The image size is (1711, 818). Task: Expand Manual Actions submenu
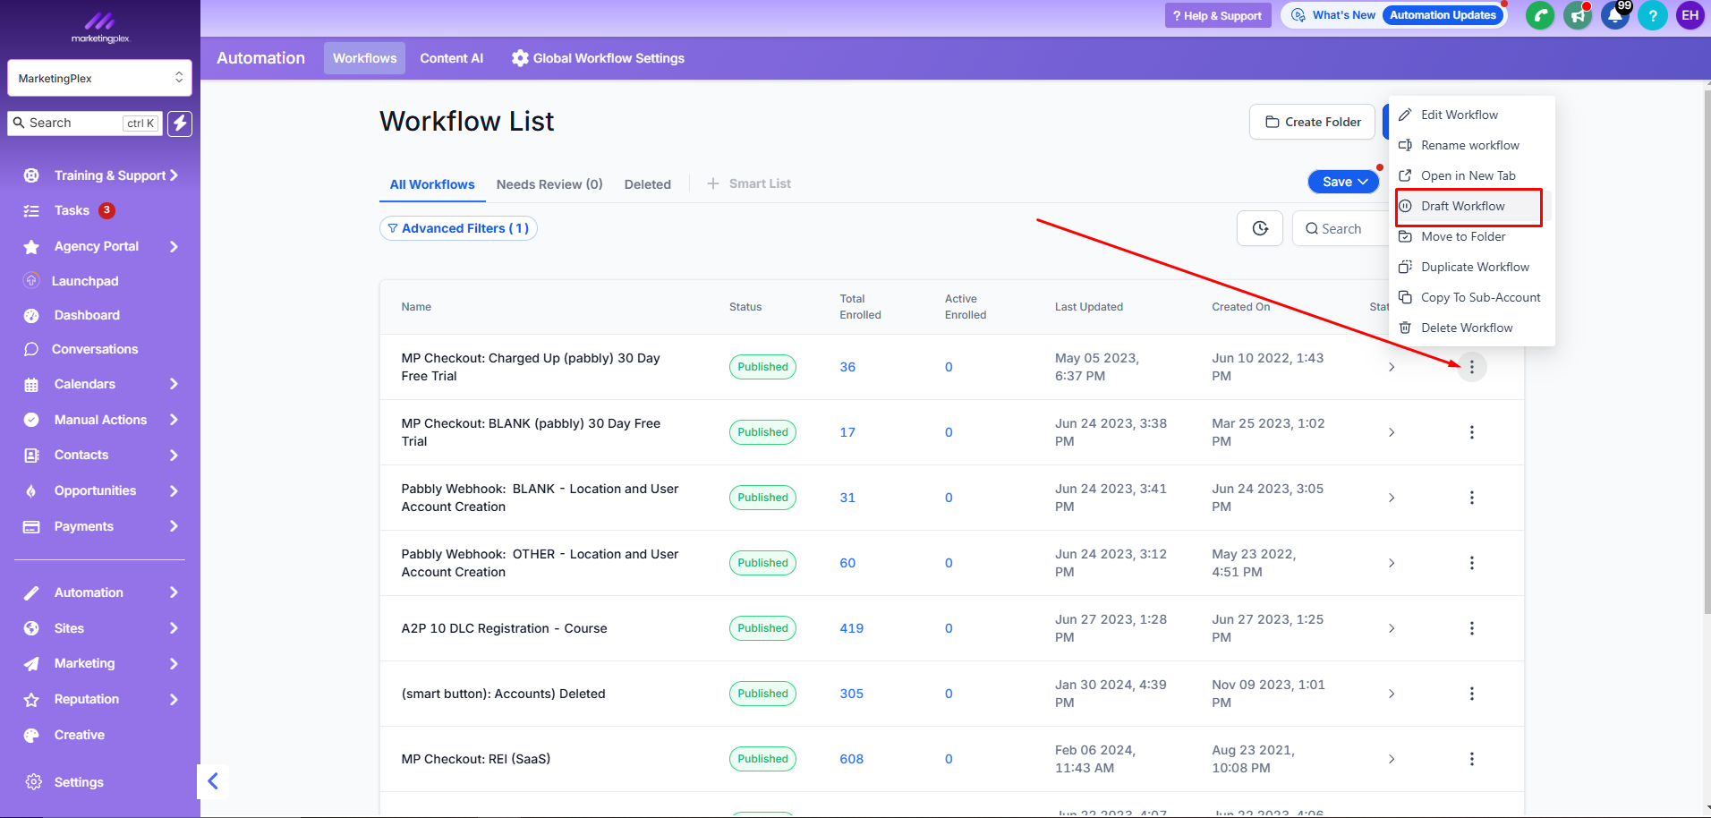[x=174, y=420]
